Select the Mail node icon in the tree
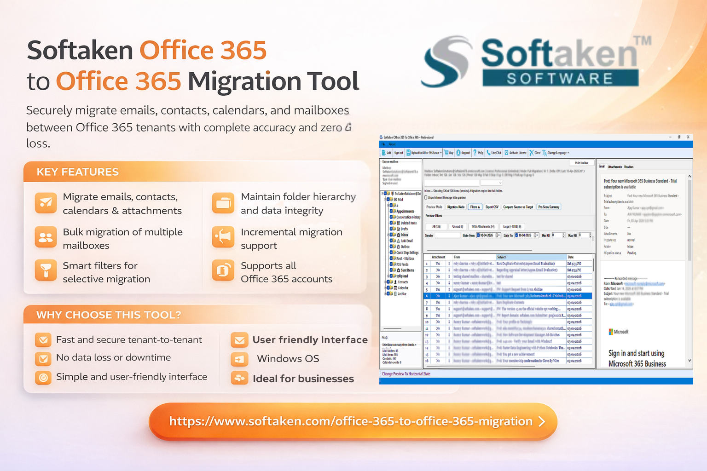Image resolution: width=707 pixels, height=471 pixels. click(395, 200)
